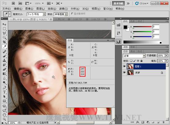Select the Eraser tool
Screen dimensions: 170x125
[x=4, y=69]
